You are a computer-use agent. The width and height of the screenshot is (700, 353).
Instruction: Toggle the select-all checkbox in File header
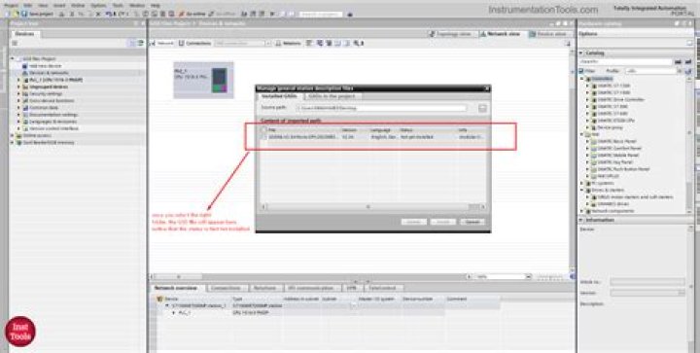264,129
